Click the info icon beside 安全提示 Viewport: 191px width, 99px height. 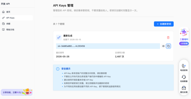click(58, 69)
